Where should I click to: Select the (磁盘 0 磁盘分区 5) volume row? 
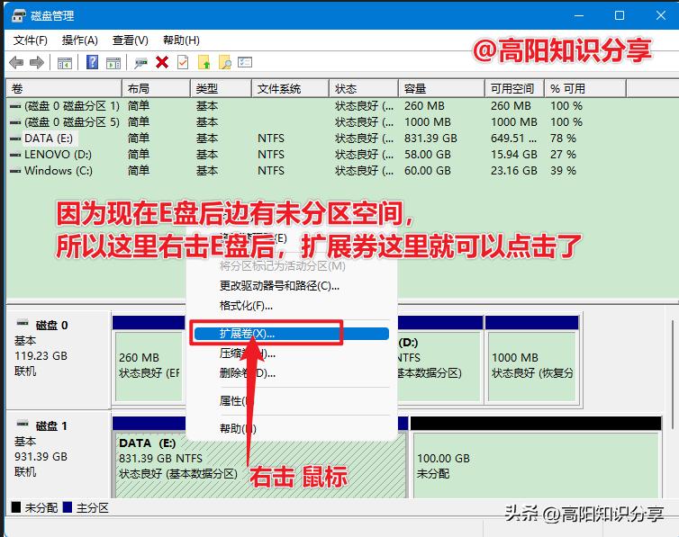pyautogui.click(x=316, y=122)
